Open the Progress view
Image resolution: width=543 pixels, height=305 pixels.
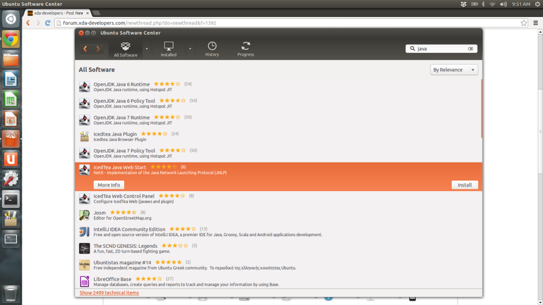246,49
